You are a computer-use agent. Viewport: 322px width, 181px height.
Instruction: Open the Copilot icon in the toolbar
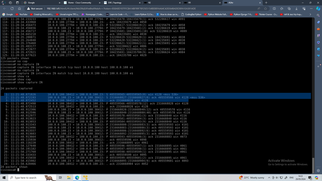[318, 9]
